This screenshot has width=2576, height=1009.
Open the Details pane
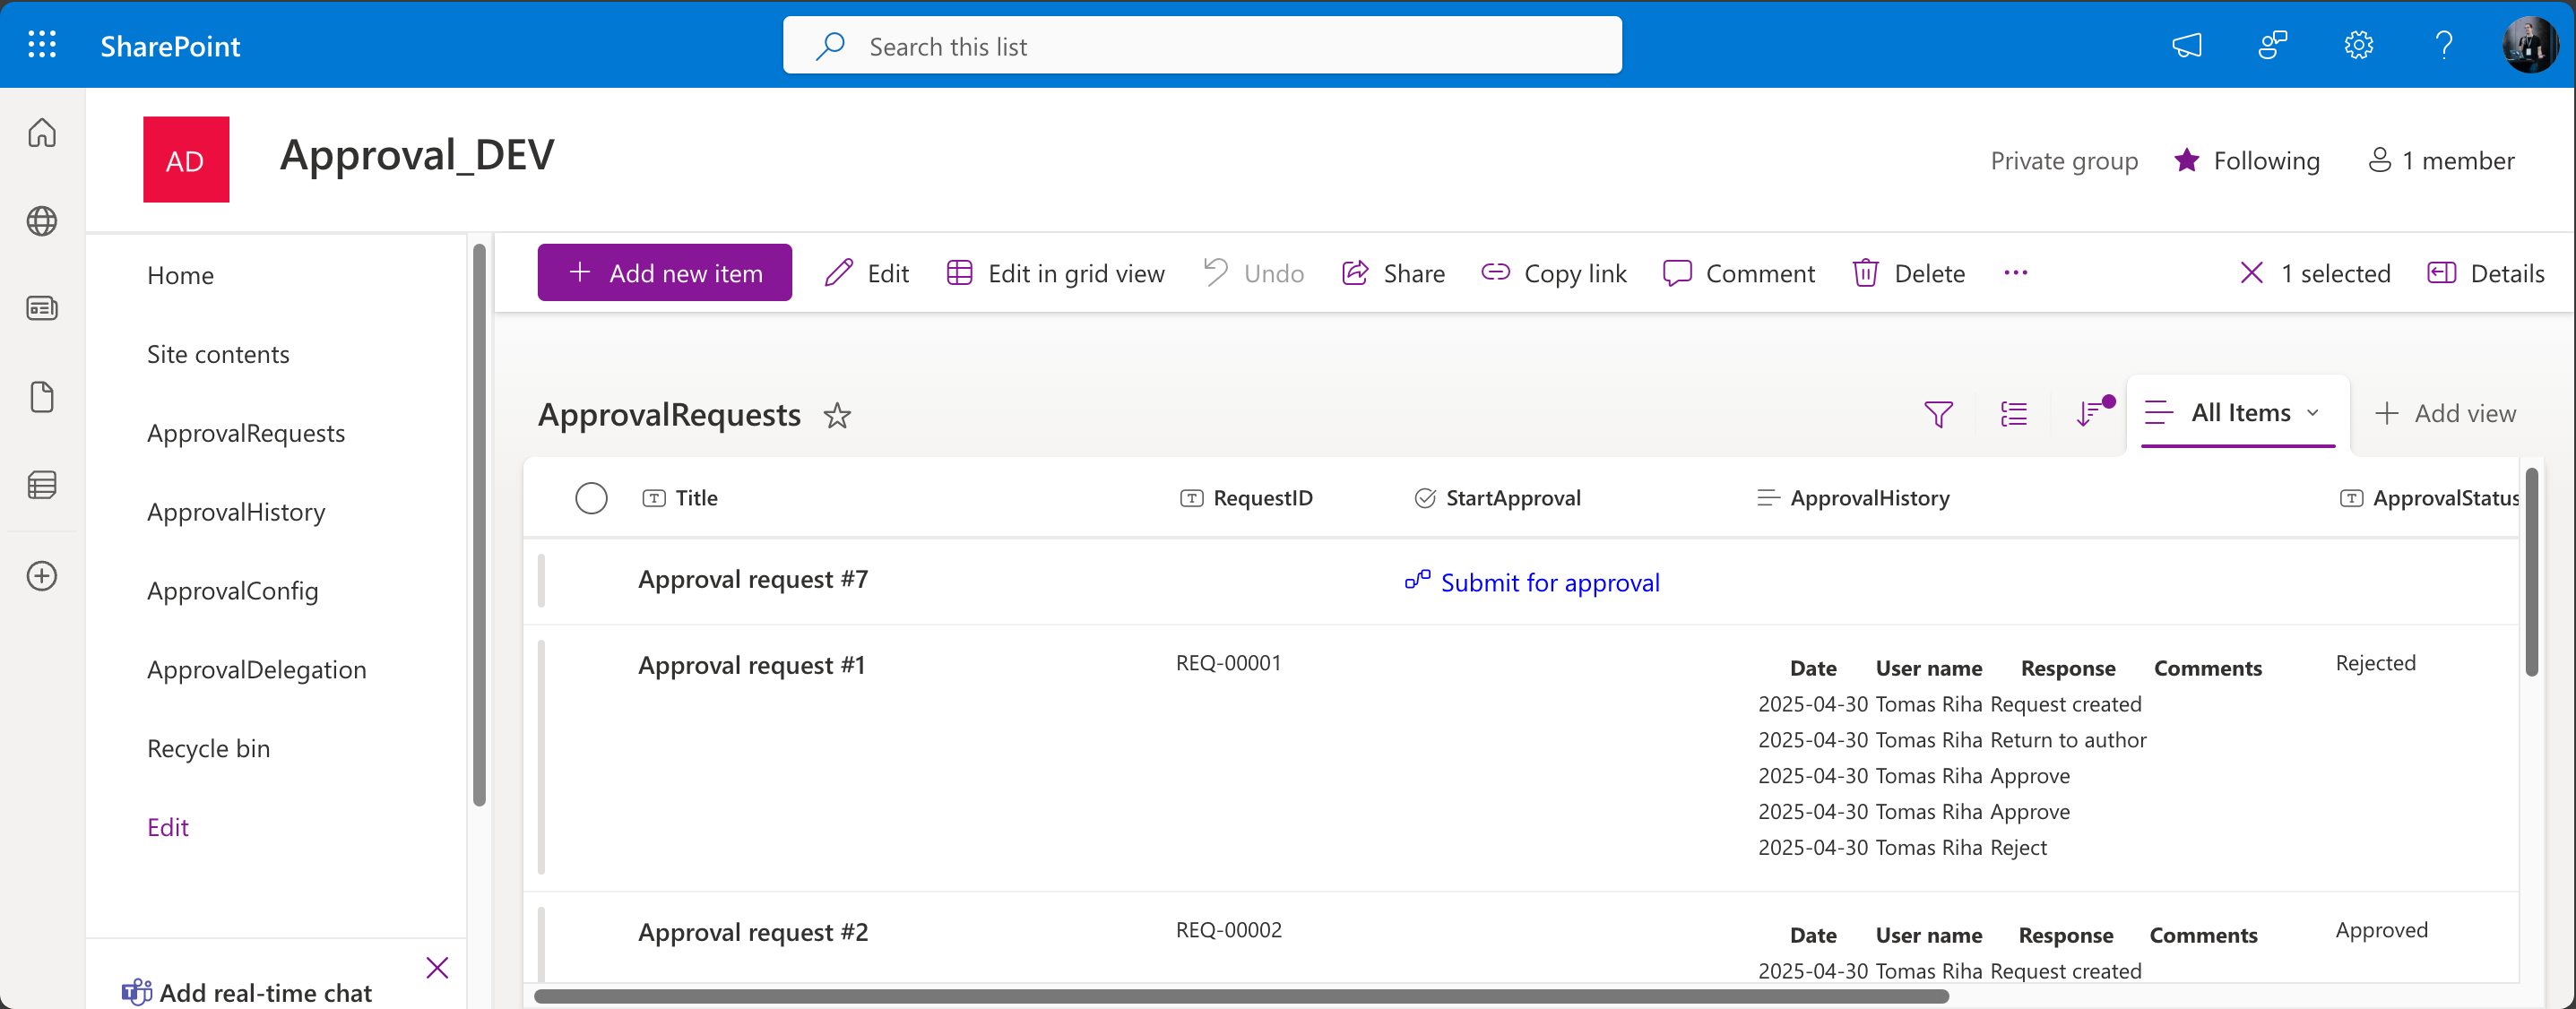2485,273
